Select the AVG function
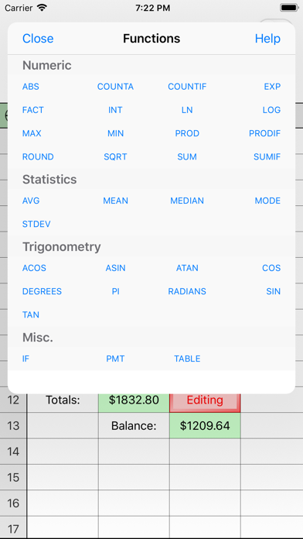The width and height of the screenshot is (303, 539). (31, 201)
